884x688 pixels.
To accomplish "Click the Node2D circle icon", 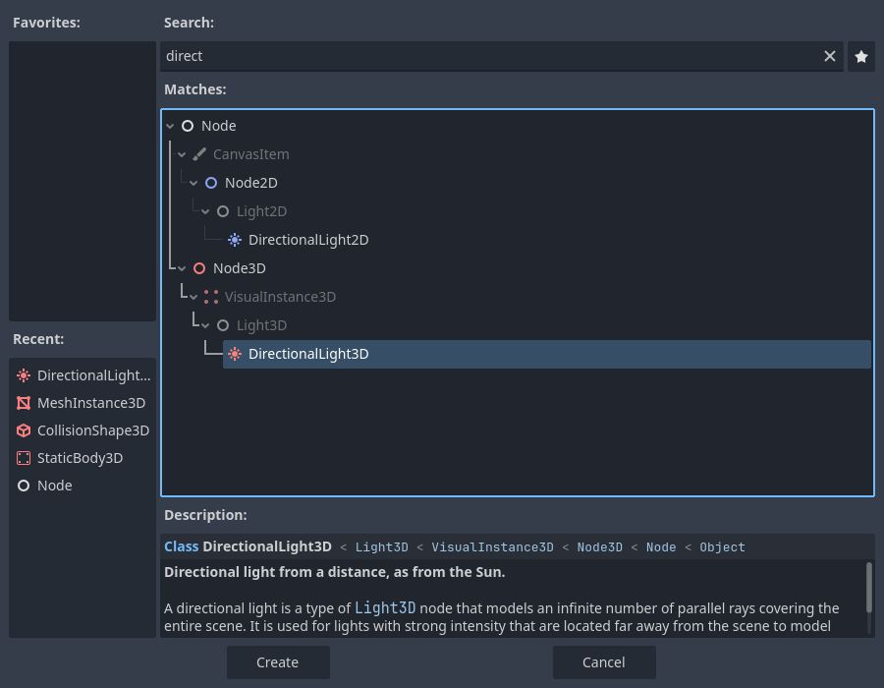I will pyautogui.click(x=211, y=182).
